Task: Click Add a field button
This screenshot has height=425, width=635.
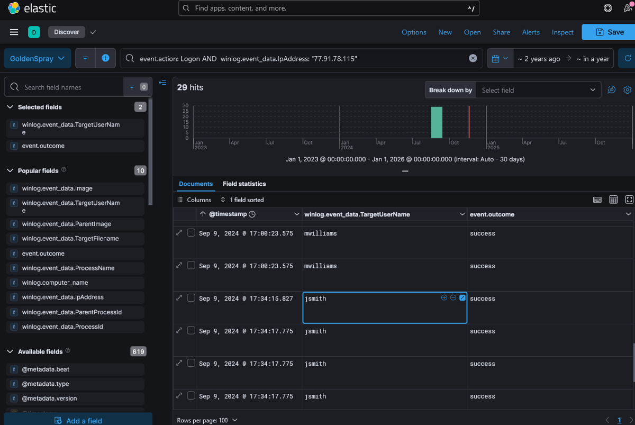Action: click(x=78, y=421)
